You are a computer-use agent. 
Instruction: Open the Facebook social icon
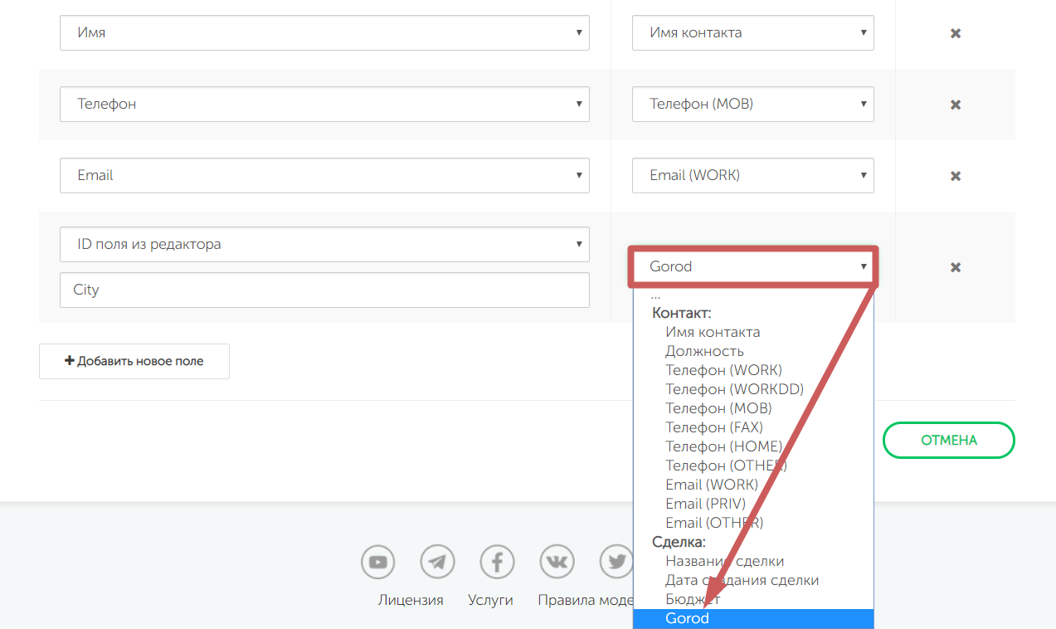(x=498, y=563)
